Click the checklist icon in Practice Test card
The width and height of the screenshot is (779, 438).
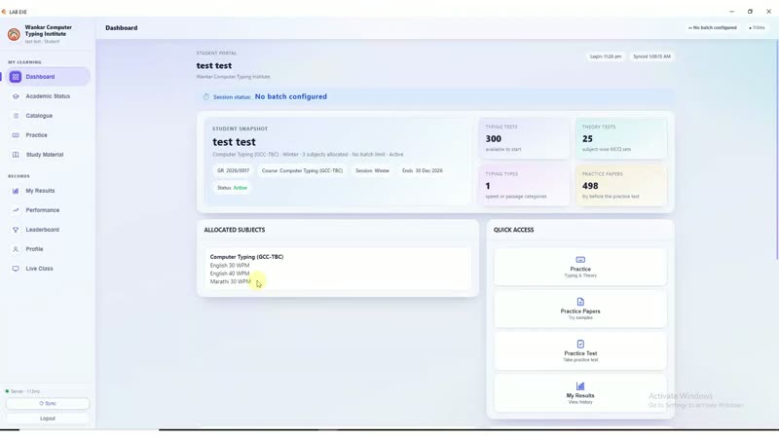pos(580,344)
